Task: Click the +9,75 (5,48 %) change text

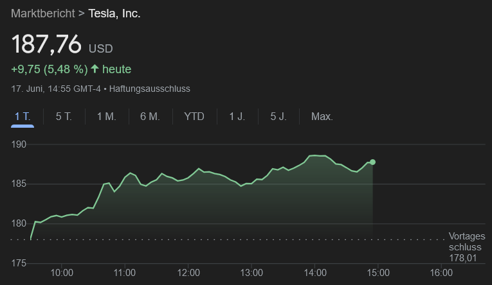Action: coord(50,69)
